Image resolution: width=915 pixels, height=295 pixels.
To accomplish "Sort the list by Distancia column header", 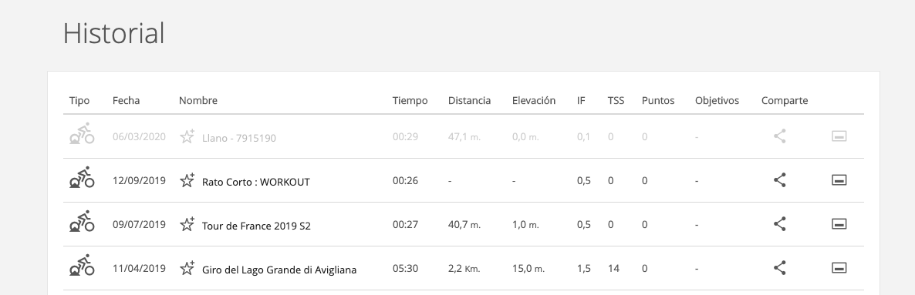I will point(469,100).
